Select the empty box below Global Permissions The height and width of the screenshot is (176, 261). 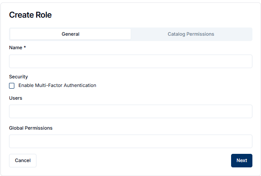(x=131, y=141)
